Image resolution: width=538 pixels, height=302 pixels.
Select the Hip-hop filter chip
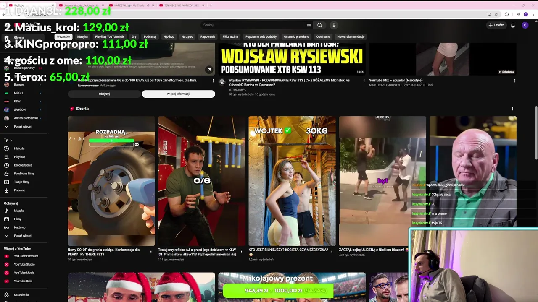click(169, 37)
